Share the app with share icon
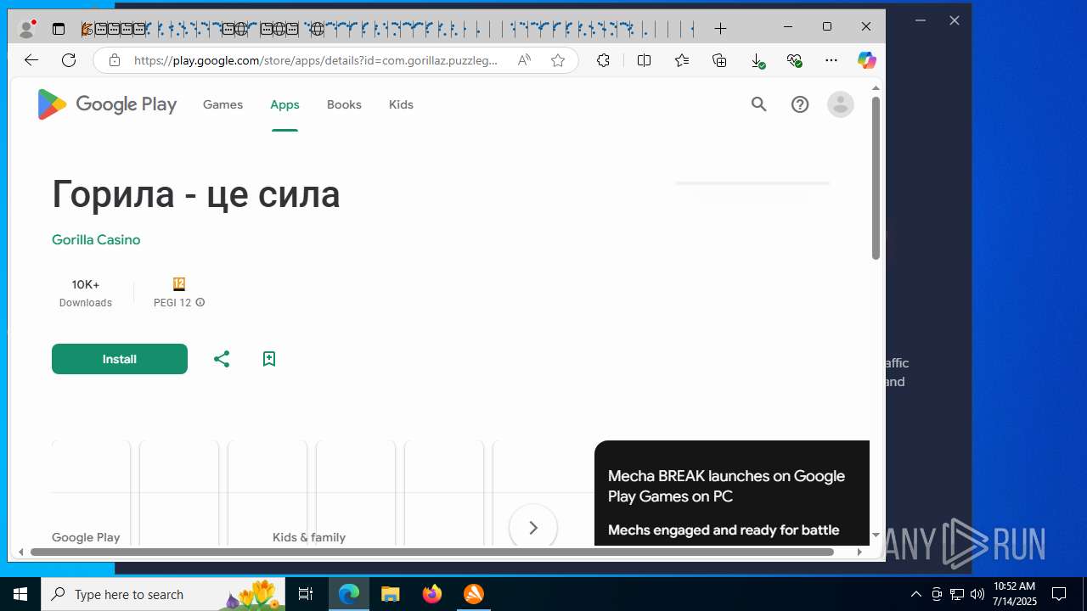This screenshot has width=1087, height=611. [x=222, y=359]
